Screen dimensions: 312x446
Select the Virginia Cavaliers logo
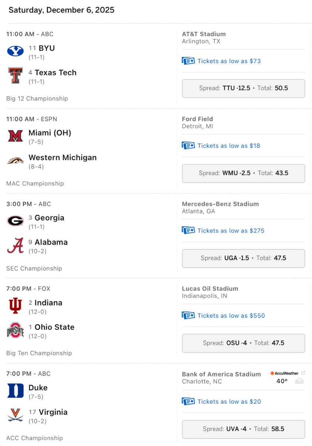tap(15, 415)
